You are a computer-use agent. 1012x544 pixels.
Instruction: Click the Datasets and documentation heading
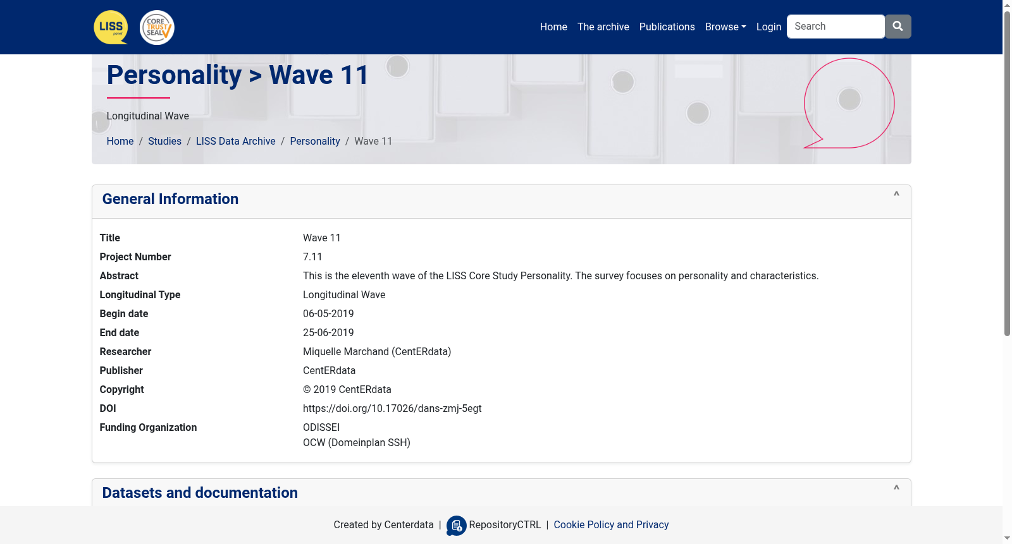(x=200, y=493)
